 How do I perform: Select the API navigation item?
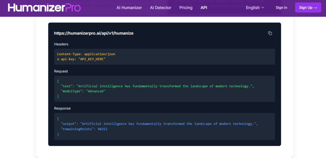pos(204,8)
